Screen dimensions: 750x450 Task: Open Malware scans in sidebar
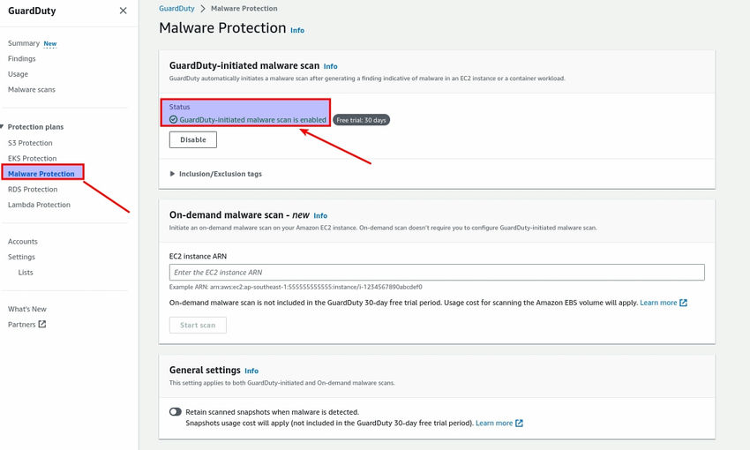click(x=32, y=90)
